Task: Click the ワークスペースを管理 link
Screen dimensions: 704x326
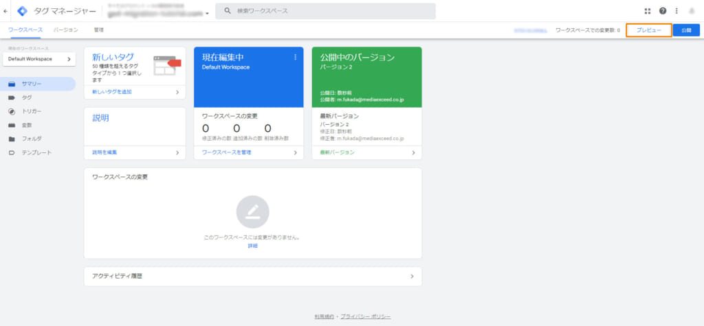Action: pos(227,152)
